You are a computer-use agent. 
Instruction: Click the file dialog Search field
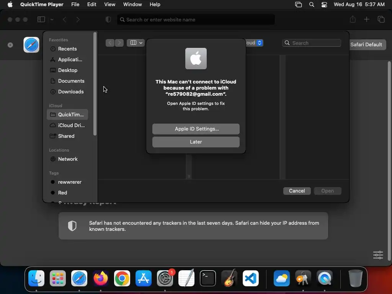[x=312, y=43]
